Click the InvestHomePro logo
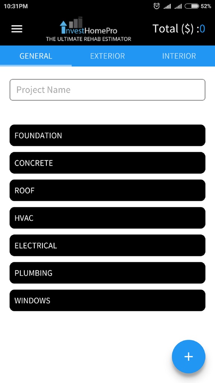 point(89,29)
